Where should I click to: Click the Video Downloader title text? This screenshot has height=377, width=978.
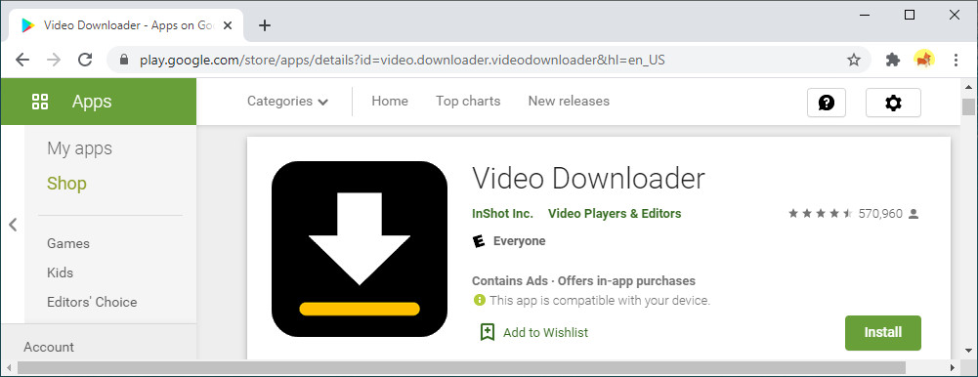(x=589, y=179)
